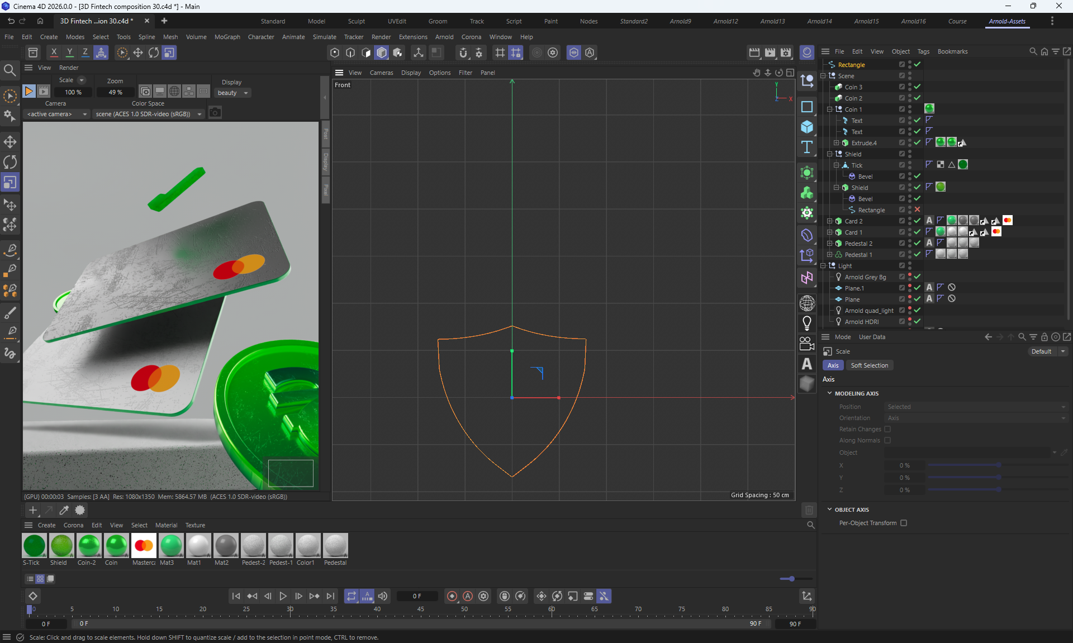
Task: Switch to the Sculpt layout tab
Action: pos(356,21)
